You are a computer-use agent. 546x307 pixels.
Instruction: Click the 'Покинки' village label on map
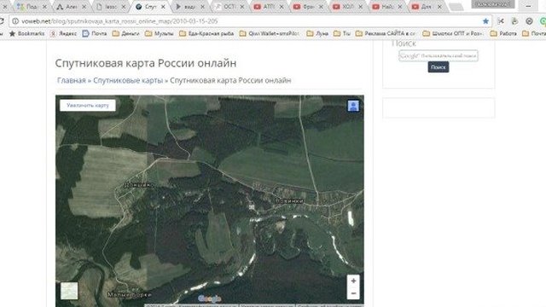(289, 201)
